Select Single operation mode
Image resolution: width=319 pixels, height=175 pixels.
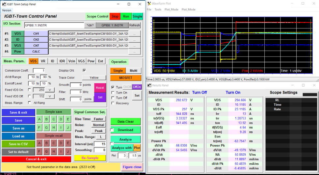(x=118, y=71)
